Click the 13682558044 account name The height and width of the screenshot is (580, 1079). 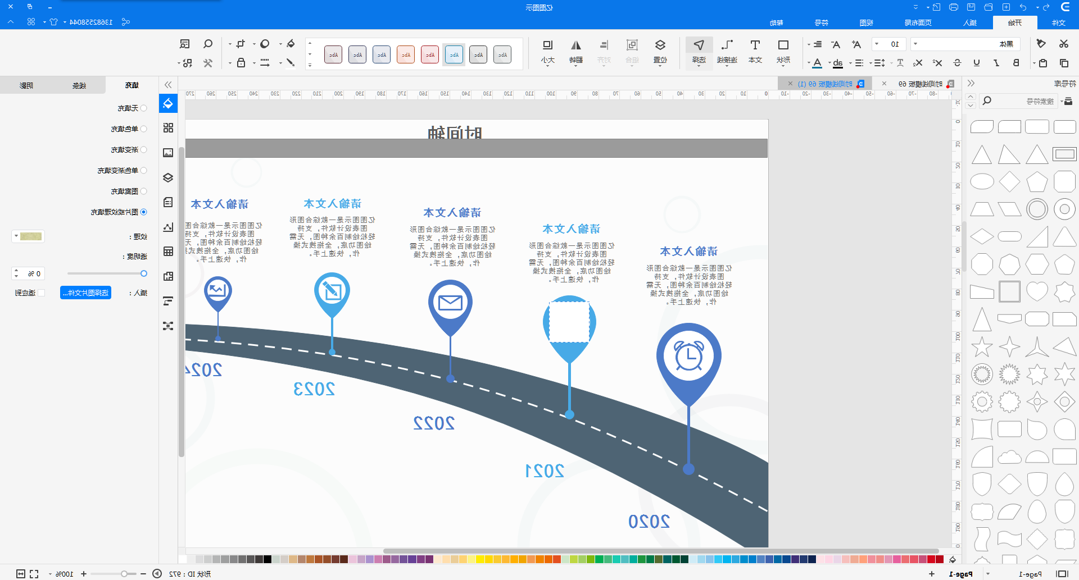tap(91, 22)
